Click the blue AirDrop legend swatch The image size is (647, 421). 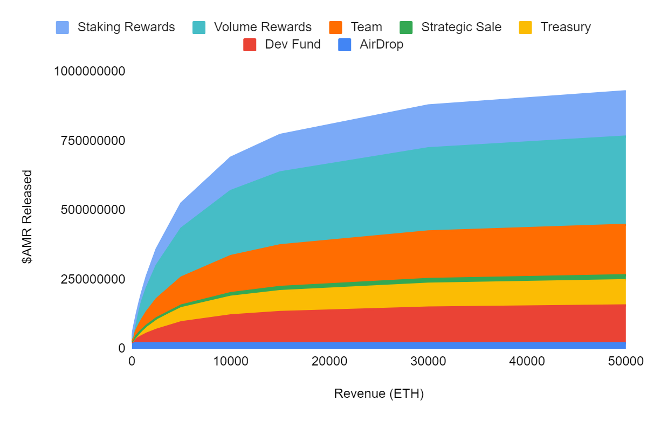(x=345, y=45)
